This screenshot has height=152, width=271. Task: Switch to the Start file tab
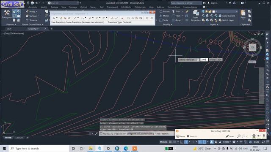(9, 29)
